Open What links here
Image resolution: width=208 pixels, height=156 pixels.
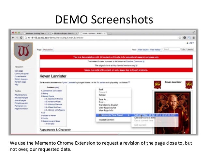(x=21, y=95)
